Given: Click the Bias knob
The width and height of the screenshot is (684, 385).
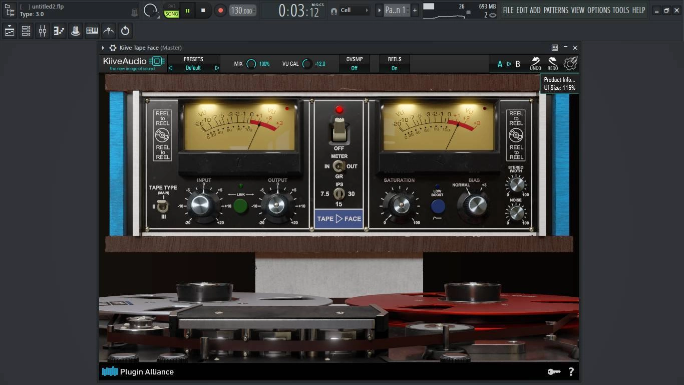Looking at the screenshot, I should (x=474, y=205).
